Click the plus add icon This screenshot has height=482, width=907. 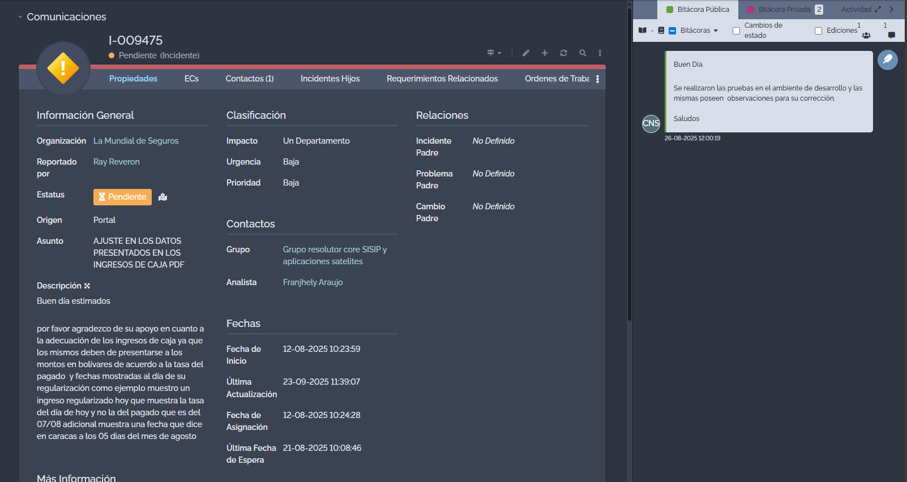(545, 53)
